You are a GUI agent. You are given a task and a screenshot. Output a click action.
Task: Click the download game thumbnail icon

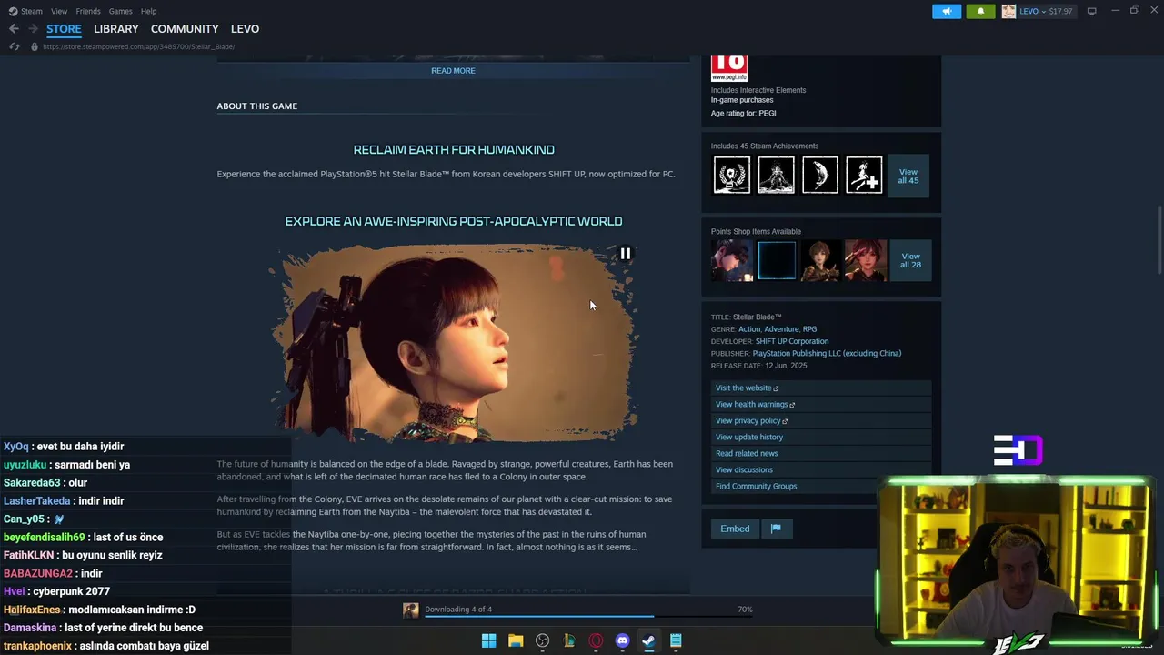pos(411,610)
